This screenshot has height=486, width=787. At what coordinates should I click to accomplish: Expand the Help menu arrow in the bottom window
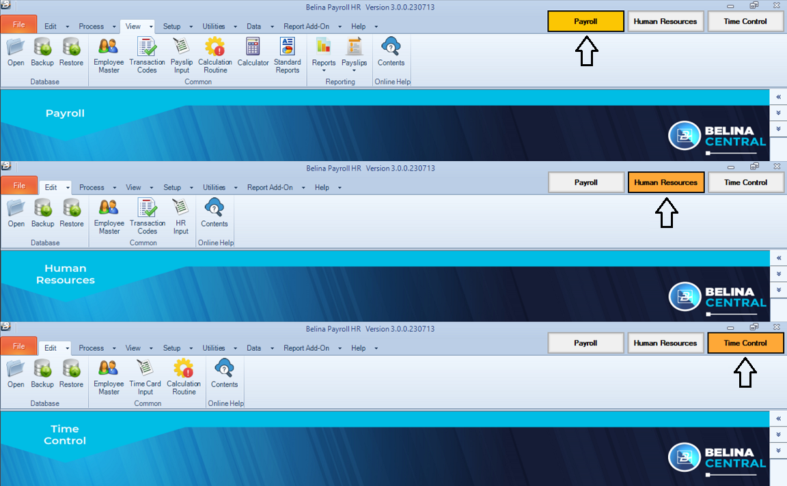click(376, 348)
